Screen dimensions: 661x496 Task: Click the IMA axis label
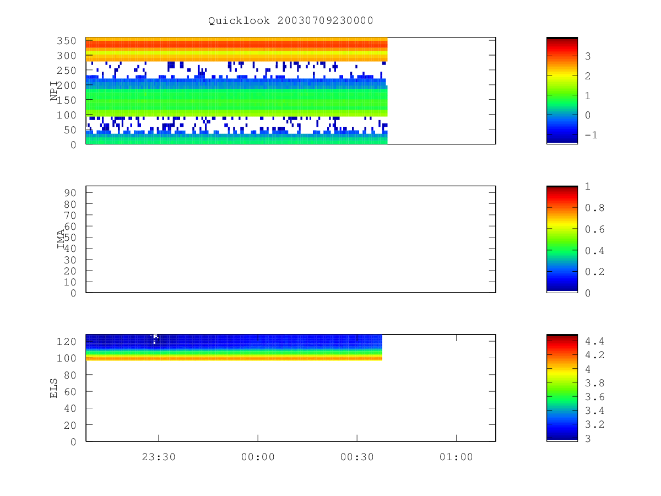tap(61, 239)
